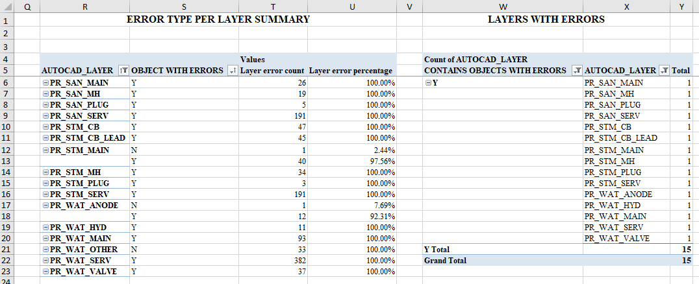Image resolution: width=699 pixels, height=284 pixels.
Task: Collapse the PR_SAN_MH group
Action: coord(45,94)
